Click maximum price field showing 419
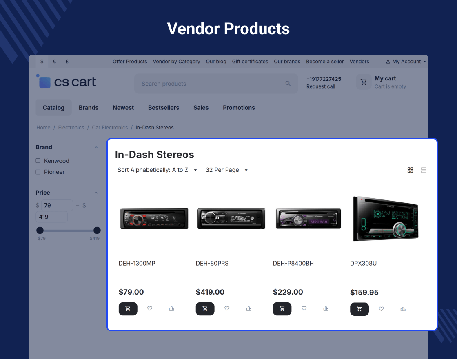The image size is (457, 359). (51, 217)
